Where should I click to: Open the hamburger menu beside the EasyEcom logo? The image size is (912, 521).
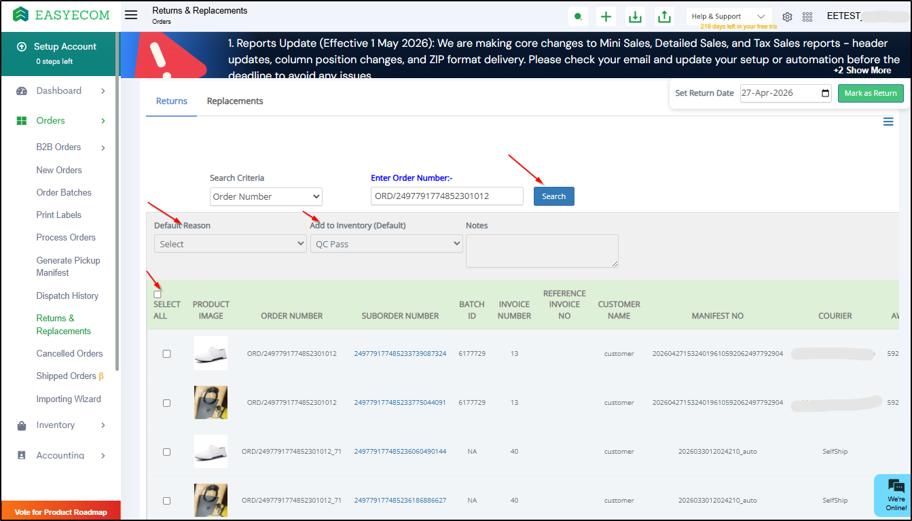131,15
